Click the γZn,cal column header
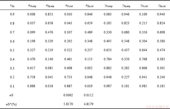 point(162,5)
